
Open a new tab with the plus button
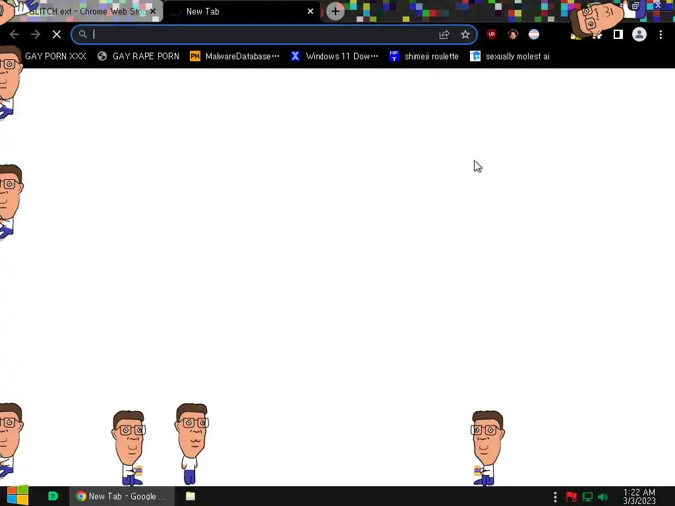pyautogui.click(x=336, y=11)
